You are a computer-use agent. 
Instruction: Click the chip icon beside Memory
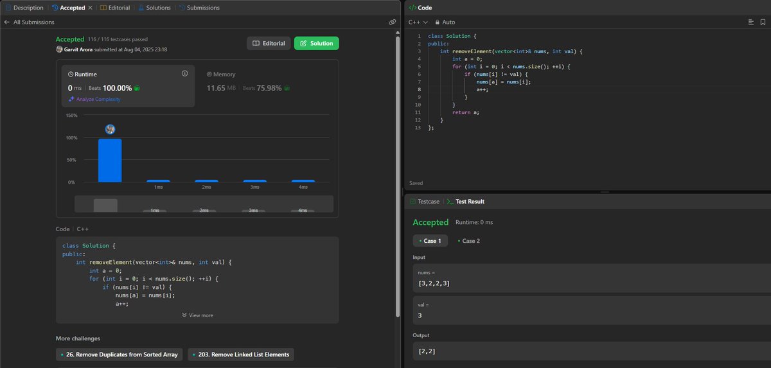[209, 74]
